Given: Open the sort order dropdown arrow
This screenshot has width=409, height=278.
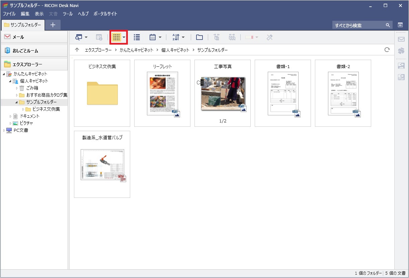Looking at the screenshot, I should (x=183, y=37).
